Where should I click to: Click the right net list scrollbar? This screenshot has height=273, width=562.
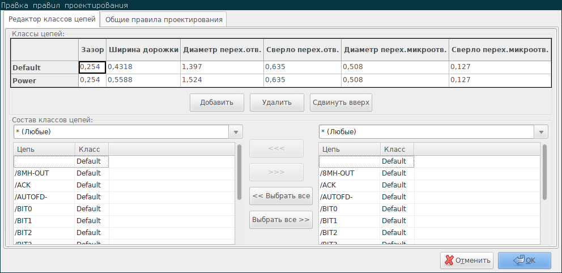pyautogui.click(x=544, y=172)
